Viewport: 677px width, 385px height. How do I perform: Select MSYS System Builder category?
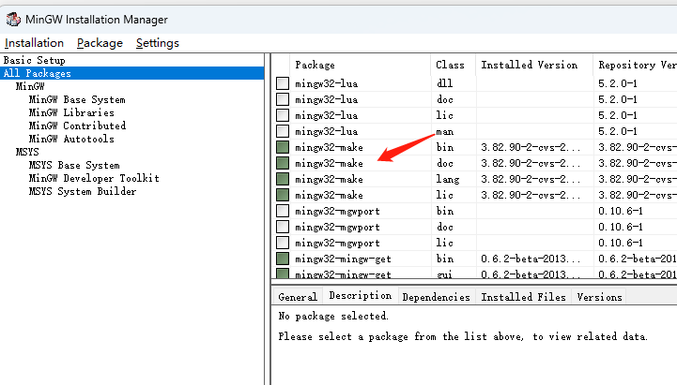(x=83, y=191)
